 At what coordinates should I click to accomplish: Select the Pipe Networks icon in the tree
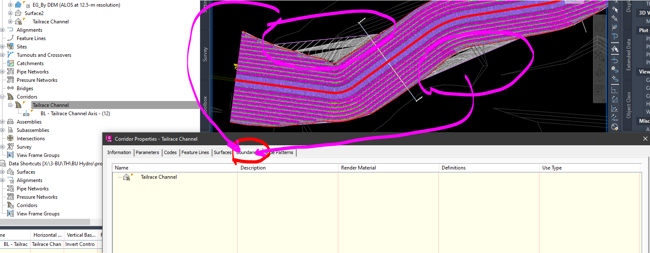[x=11, y=71]
